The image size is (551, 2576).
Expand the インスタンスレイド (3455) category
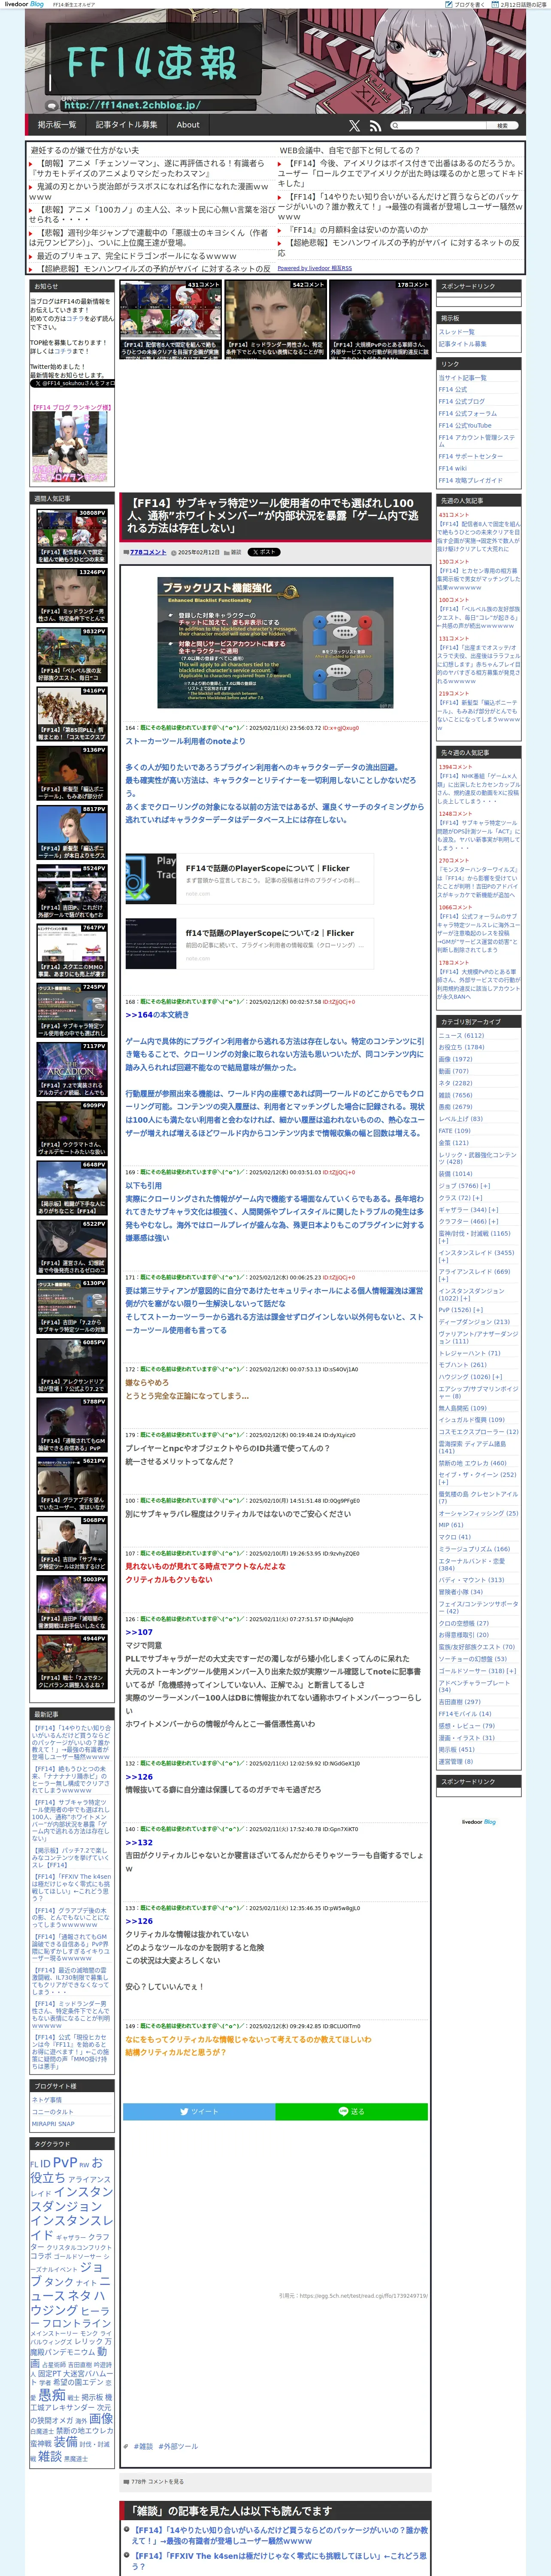(443, 1260)
